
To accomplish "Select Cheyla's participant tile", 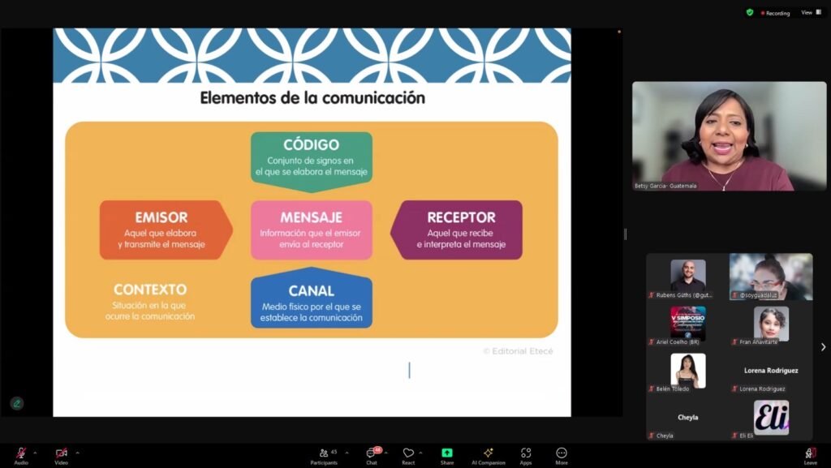I will tap(688, 418).
